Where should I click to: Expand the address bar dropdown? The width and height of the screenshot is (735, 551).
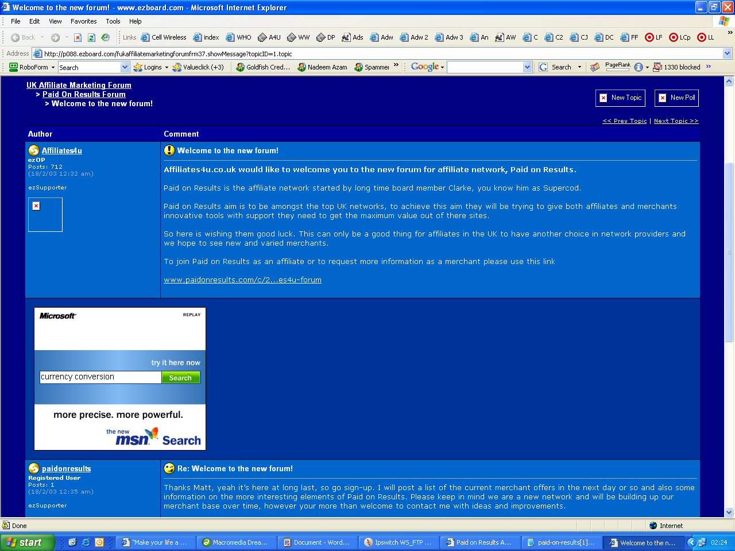[727, 53]
